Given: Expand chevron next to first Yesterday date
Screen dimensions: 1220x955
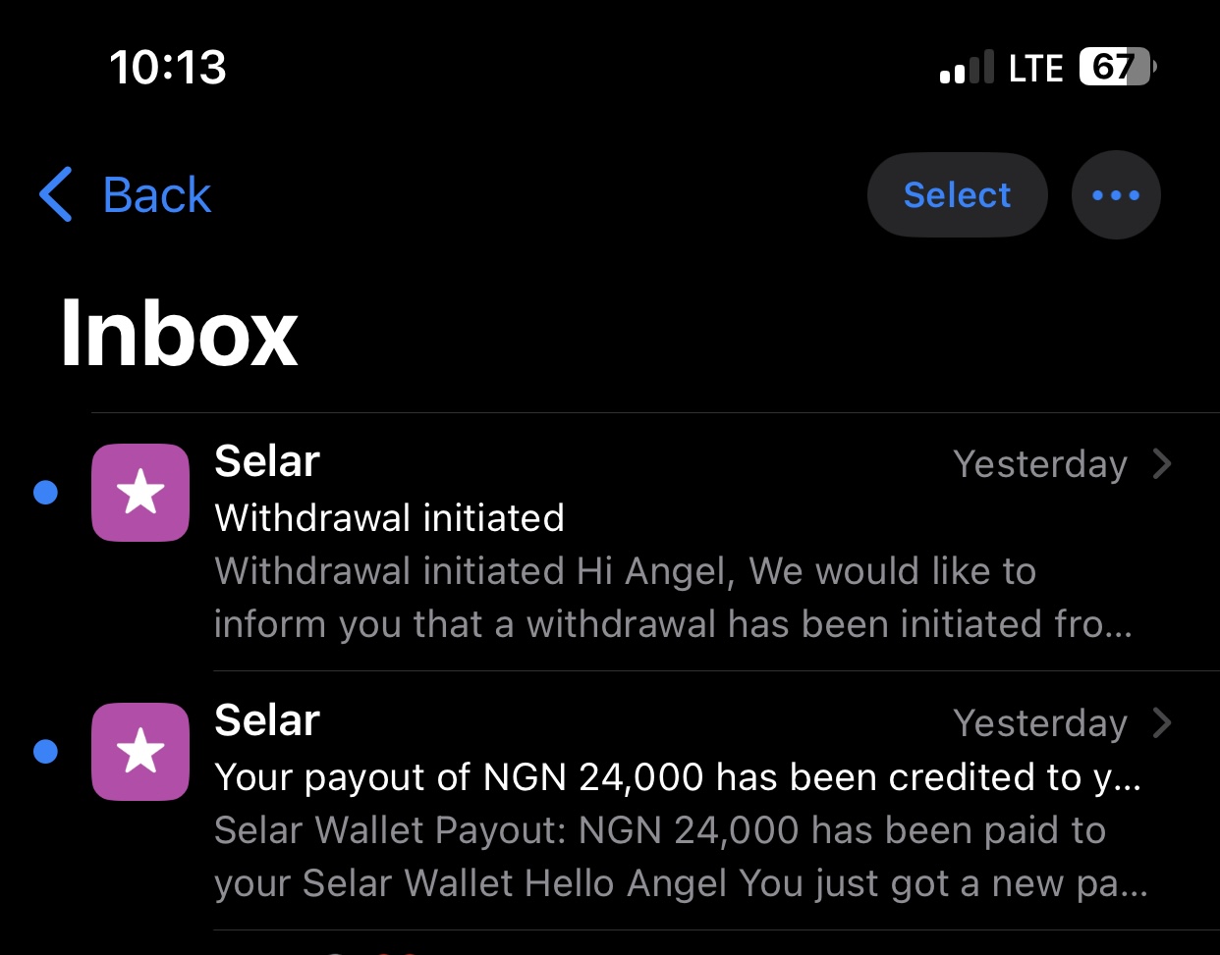Looking at the screenshot, I should [x=1163, y=463].
